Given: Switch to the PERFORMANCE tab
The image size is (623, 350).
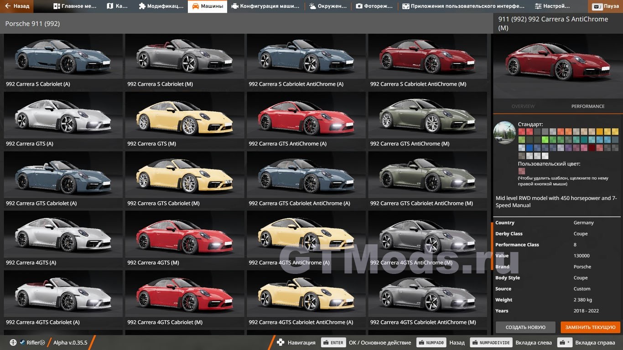Looking at the screenshot, I should 588,106.
